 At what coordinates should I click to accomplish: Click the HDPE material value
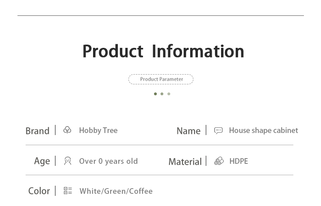(239, 161)
